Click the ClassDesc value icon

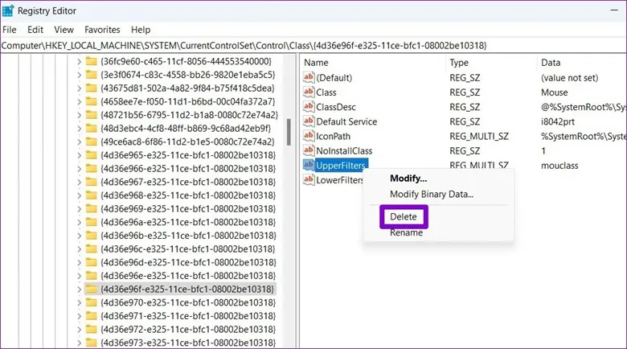309,107
